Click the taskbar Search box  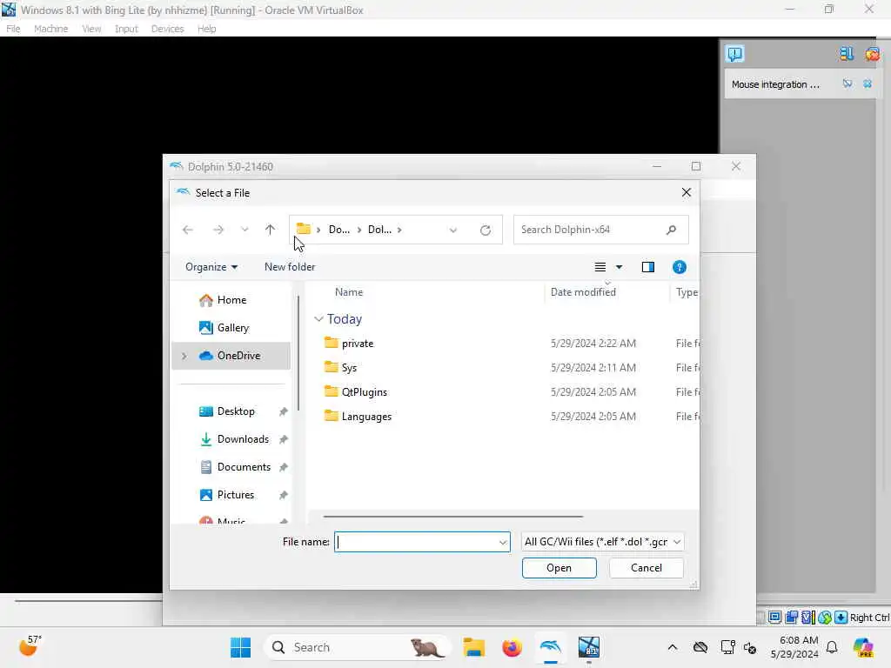357,647
